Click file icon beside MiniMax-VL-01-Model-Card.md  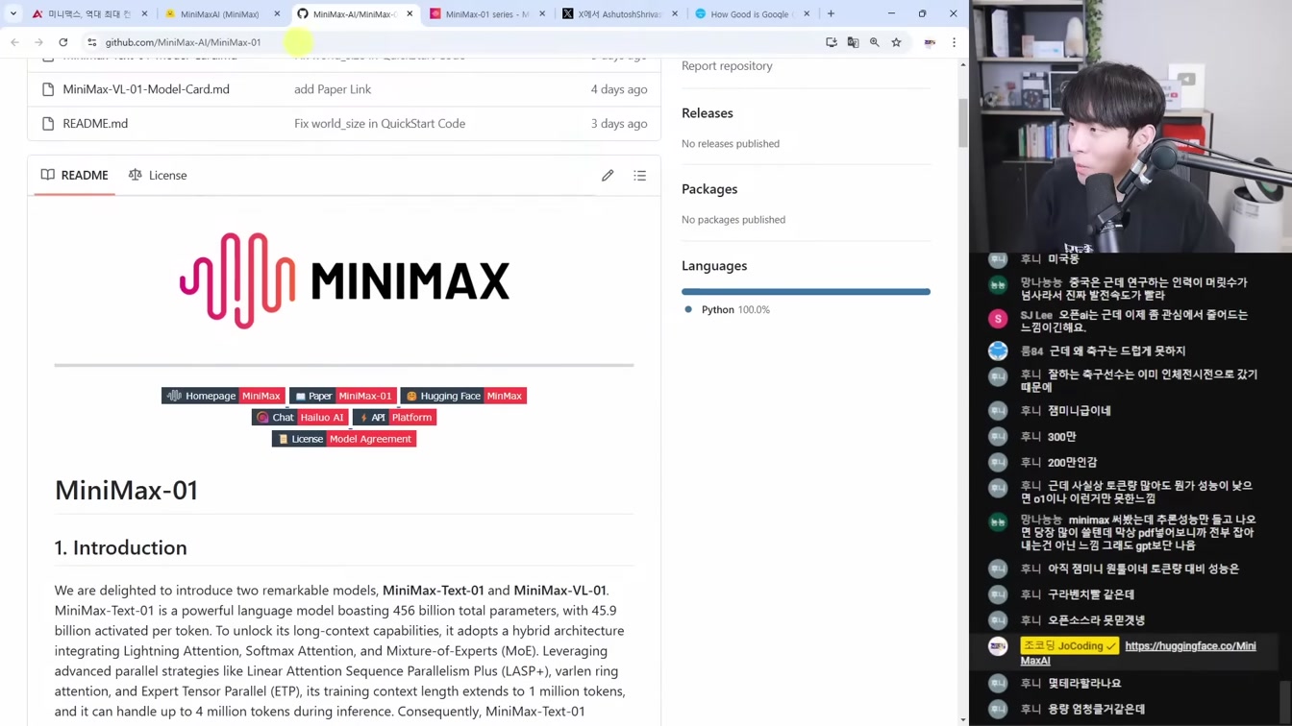pos(48,89)
